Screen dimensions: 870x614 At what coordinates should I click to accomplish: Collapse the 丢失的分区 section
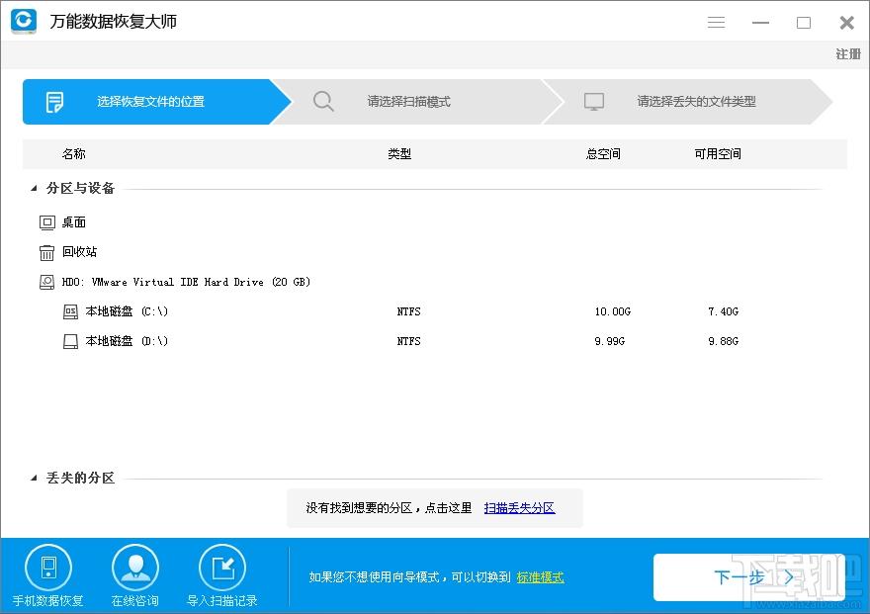coord(34,478)
